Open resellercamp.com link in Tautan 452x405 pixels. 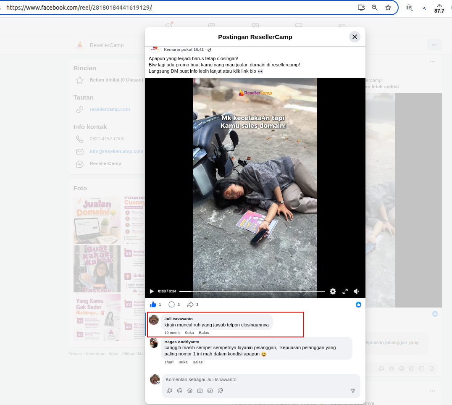[110, 109]
